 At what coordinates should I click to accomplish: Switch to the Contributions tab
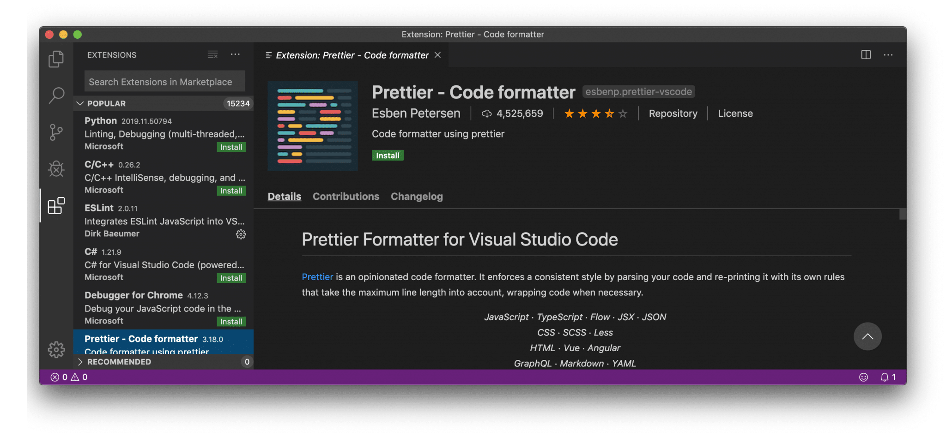[346, 196]
